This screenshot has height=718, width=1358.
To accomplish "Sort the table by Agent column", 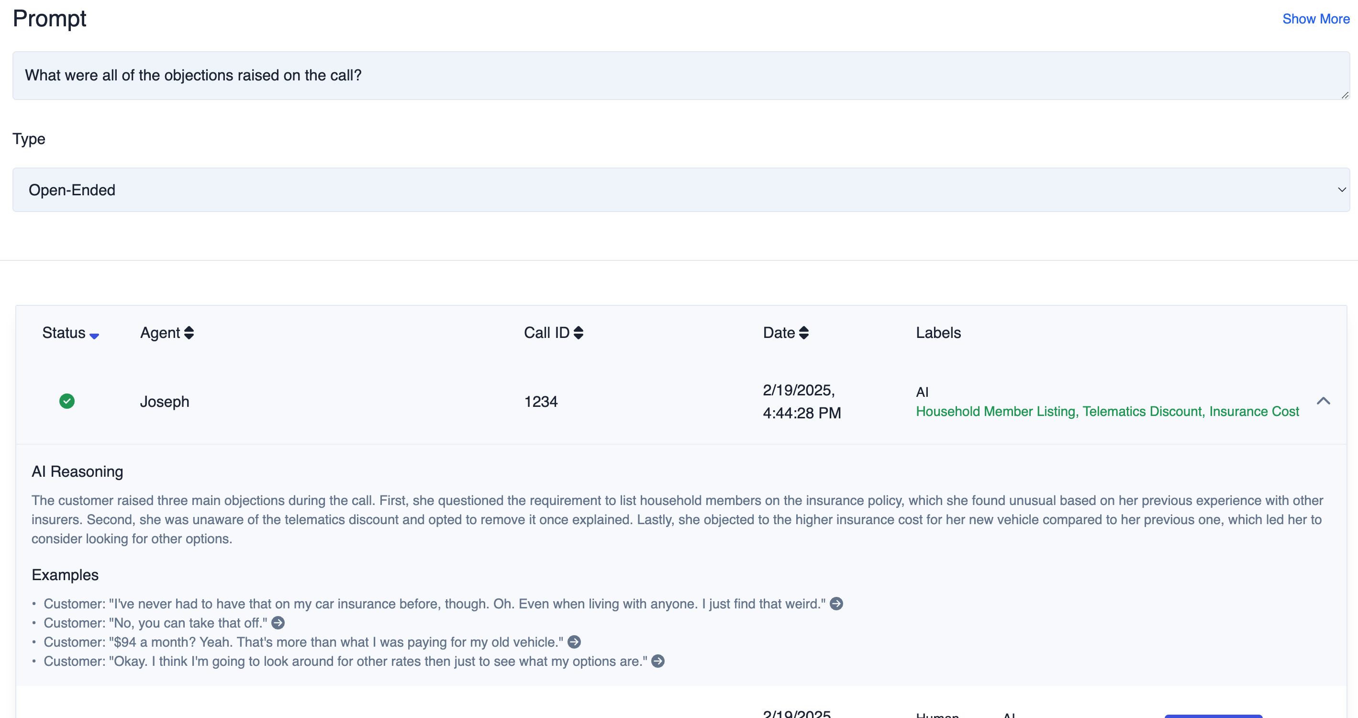I will coord(189,333).
